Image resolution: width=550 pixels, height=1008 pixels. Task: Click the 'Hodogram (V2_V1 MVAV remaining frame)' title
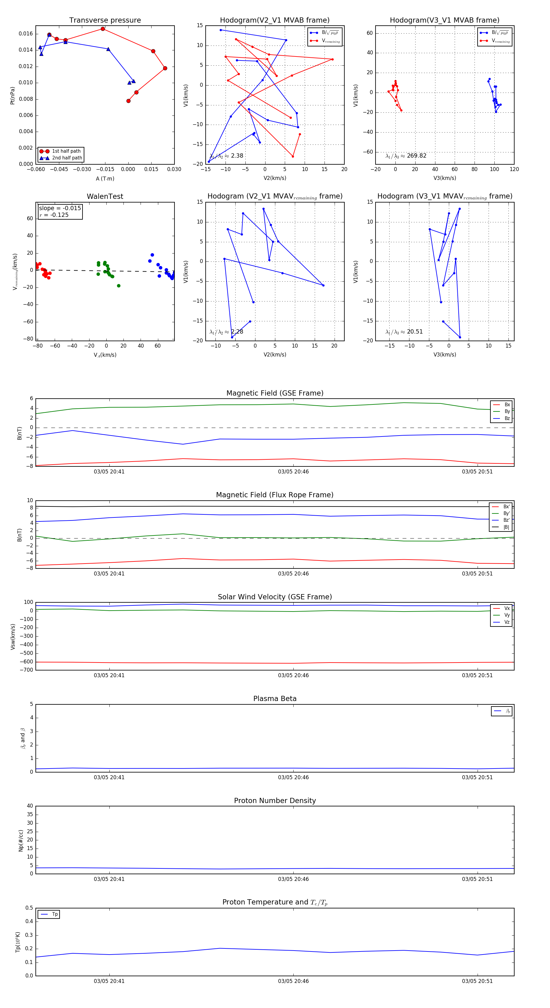click(x=275, y=196)
